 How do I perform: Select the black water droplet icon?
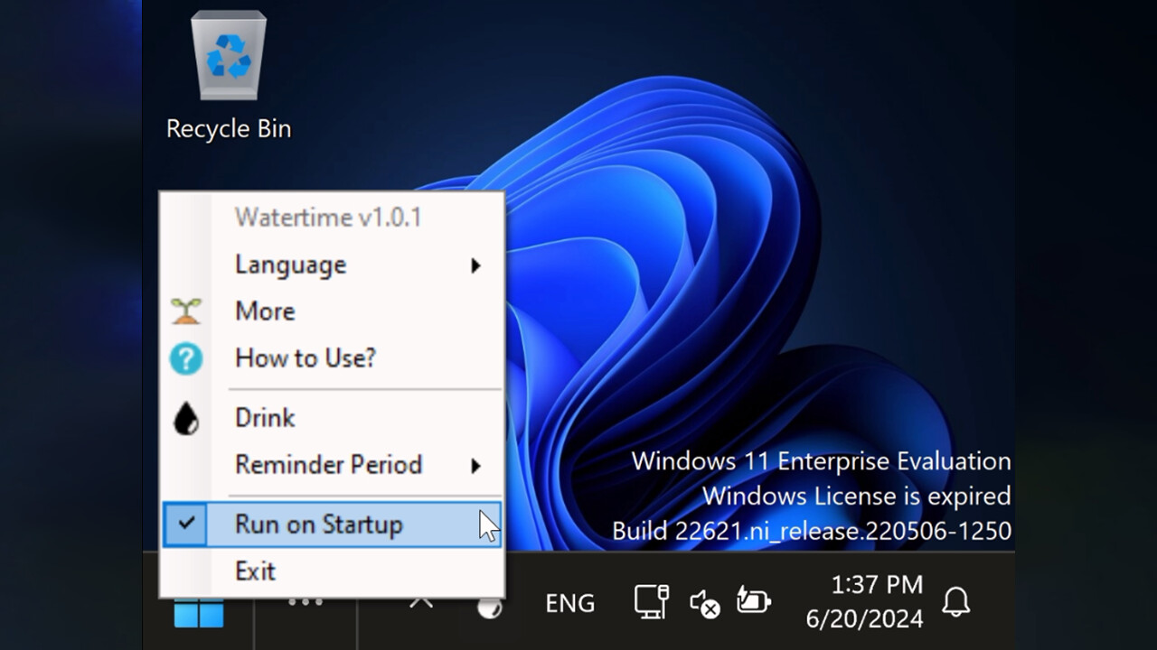[185, 417]
